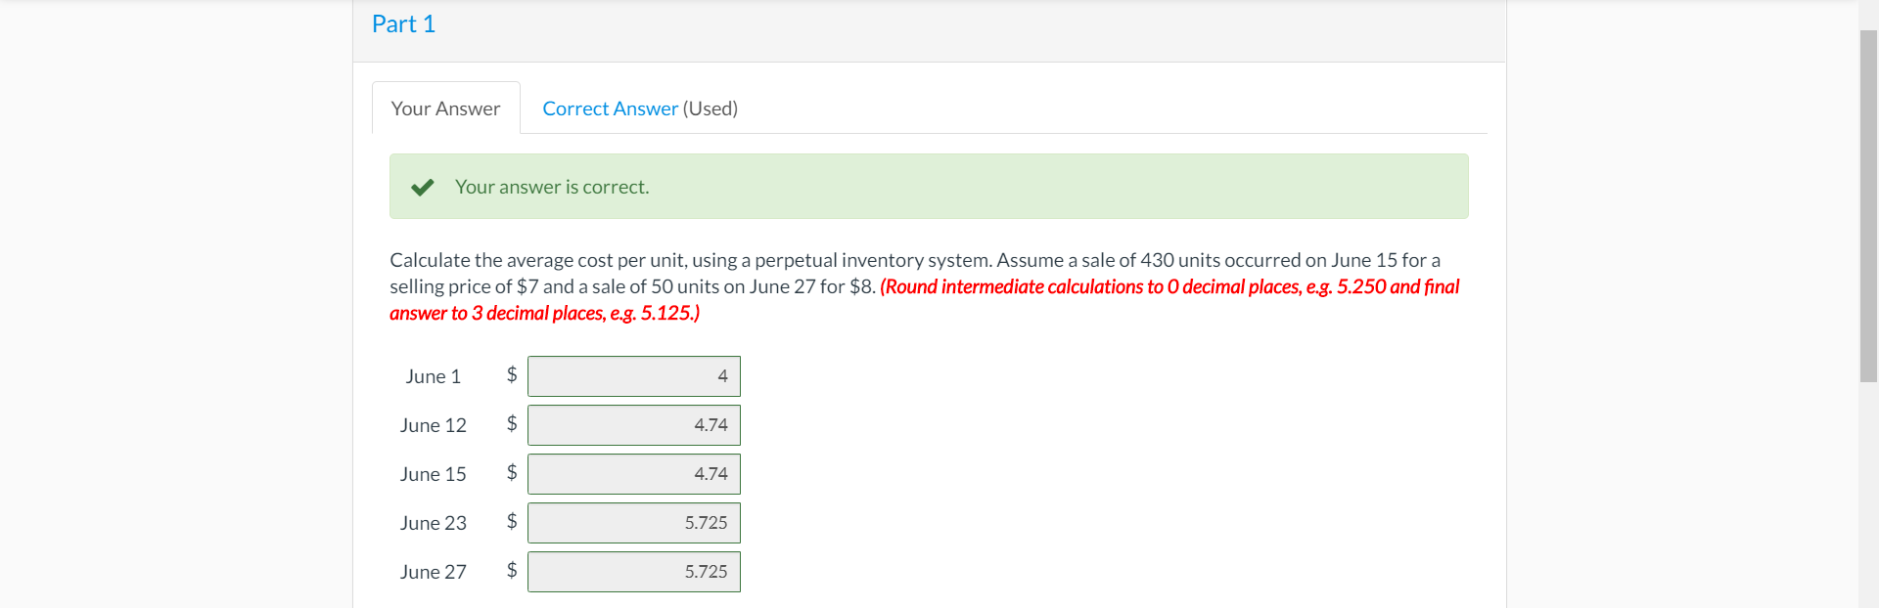Select the dollar sign beside June 1
The image size is (1879, 608).
pos(510,375)
